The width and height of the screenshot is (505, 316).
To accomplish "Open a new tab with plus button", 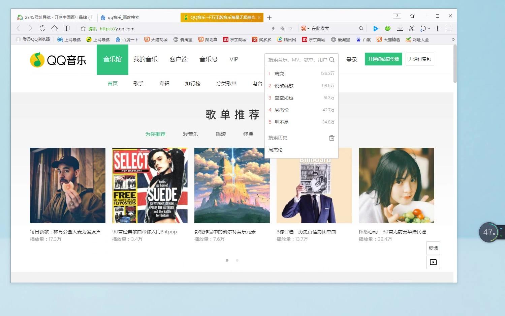I will (x=269, y=18).
